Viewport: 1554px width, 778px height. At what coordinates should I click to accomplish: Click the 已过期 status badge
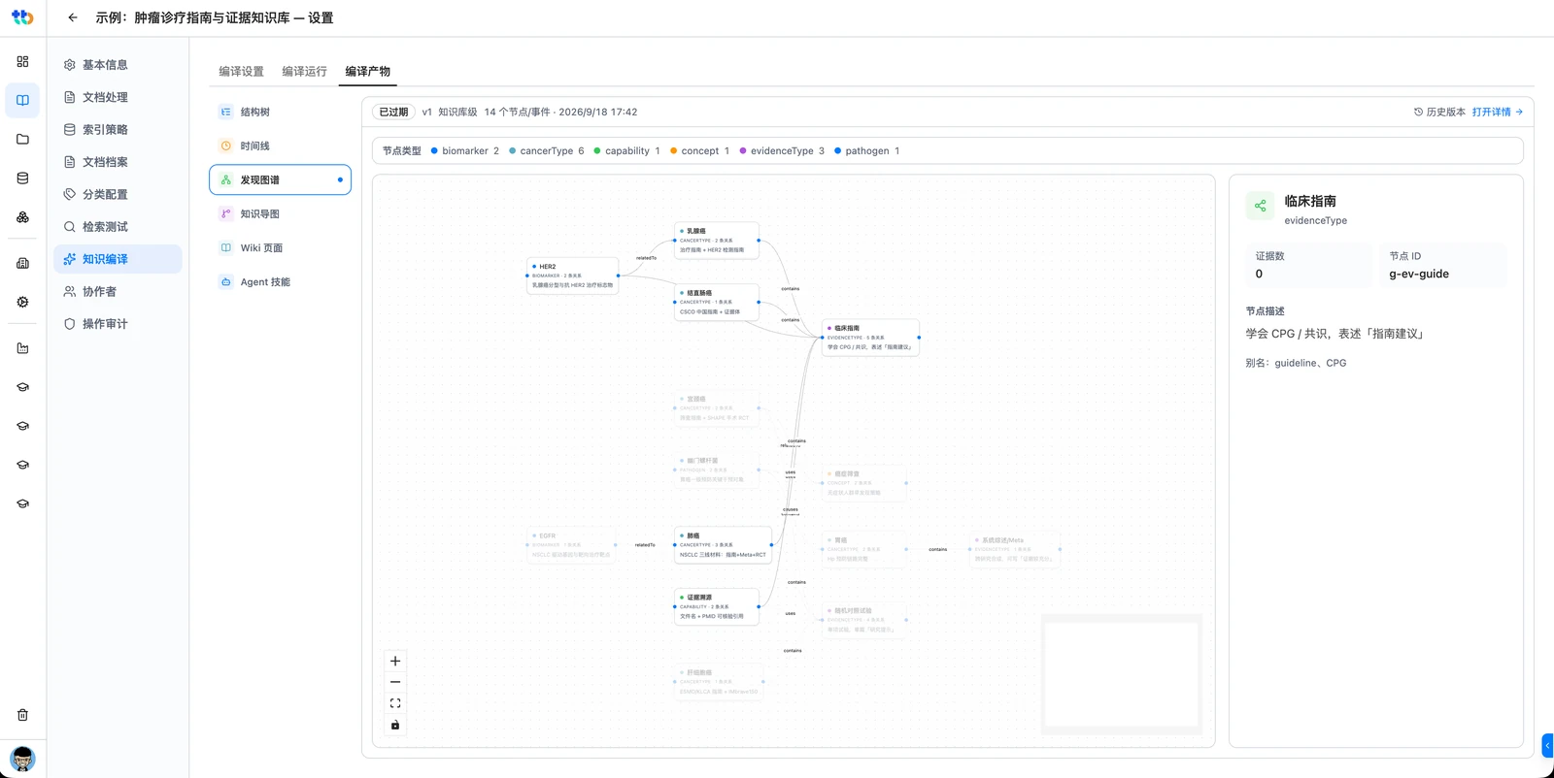(393, 113)
